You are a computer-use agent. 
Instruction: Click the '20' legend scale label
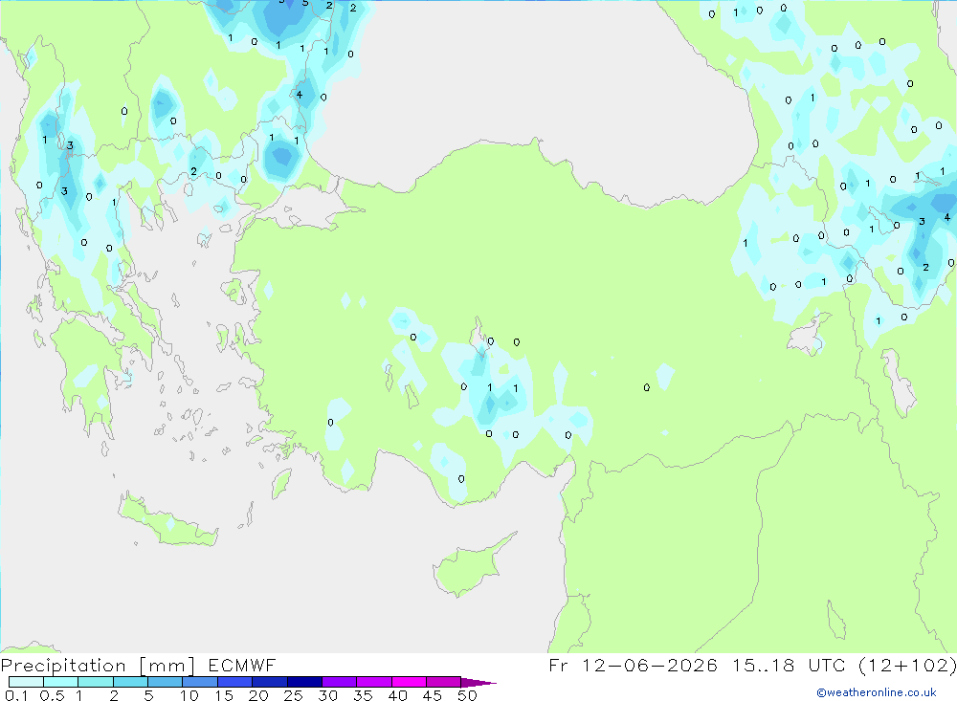pos(258,695)
